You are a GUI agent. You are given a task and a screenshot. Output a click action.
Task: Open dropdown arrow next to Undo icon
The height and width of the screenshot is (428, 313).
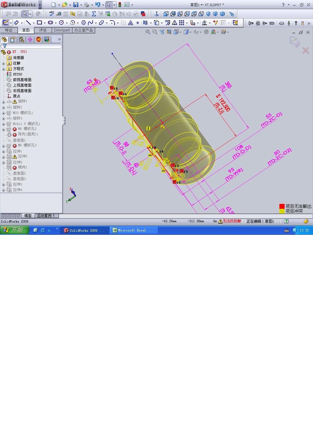point(103,5)
